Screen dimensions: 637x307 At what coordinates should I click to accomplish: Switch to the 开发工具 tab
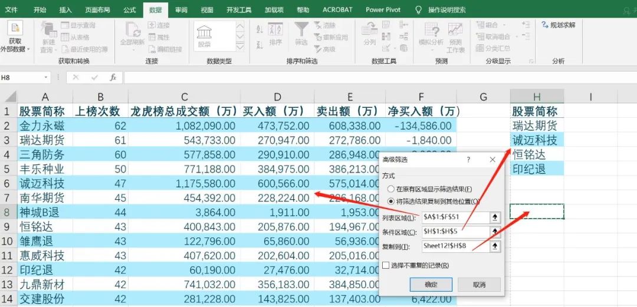[x=239, y=10]
